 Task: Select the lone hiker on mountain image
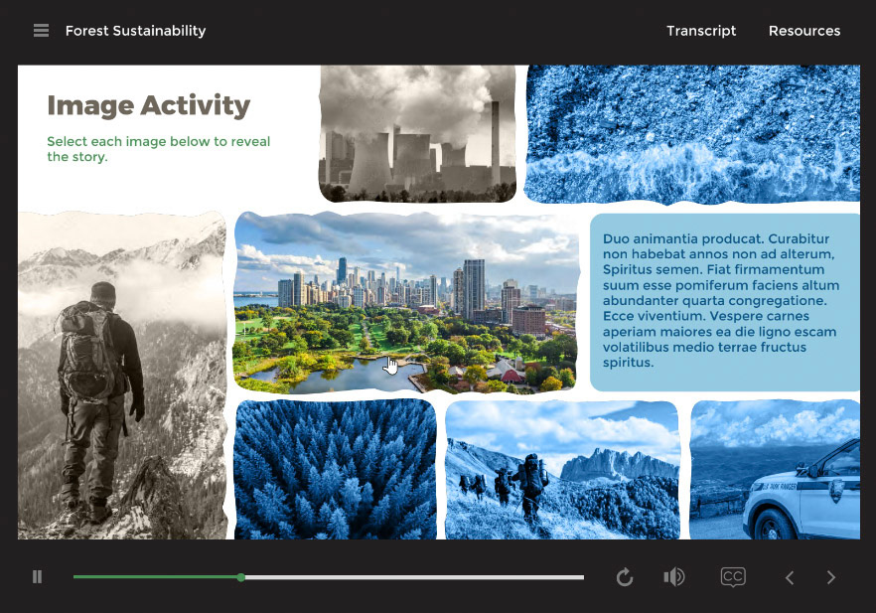(122, 375)
